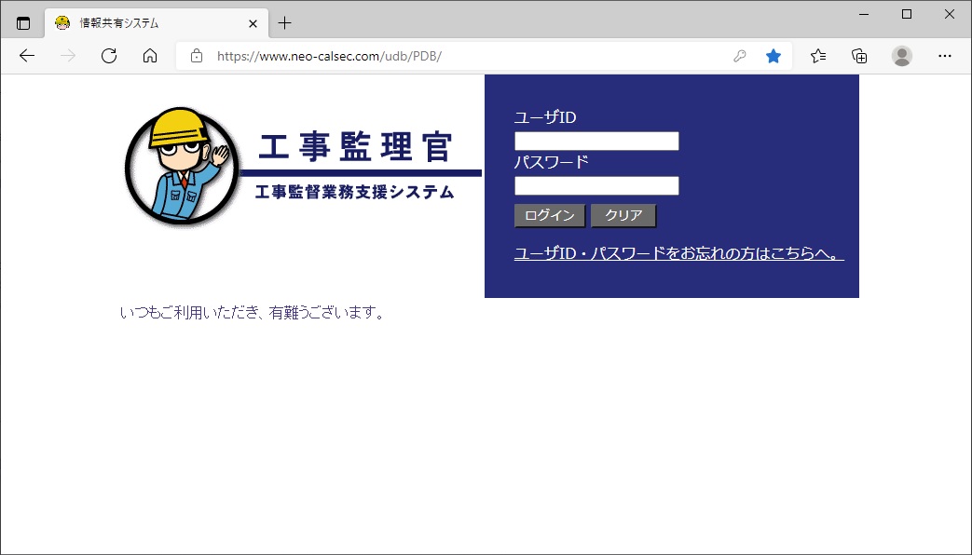
Task: Focus the パスワード input field
Action: 596,185
